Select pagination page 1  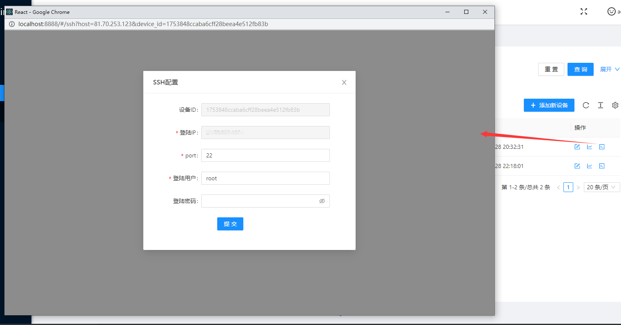click(568, 187)
